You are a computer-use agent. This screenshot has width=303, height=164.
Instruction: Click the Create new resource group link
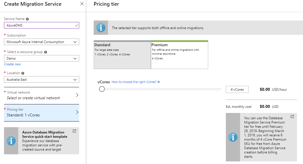point(13,64)
